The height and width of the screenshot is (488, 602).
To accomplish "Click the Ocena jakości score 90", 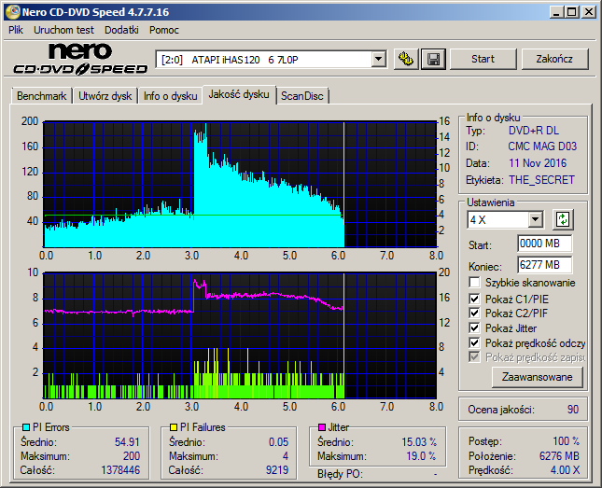I will click(573, 410).
